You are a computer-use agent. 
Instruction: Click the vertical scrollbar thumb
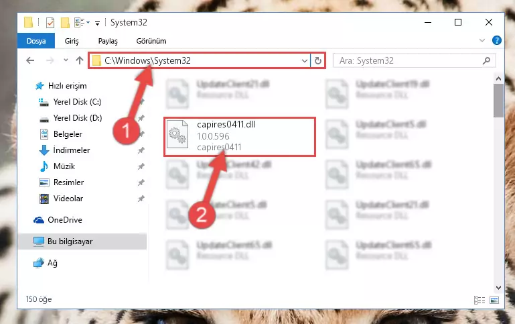(x=498, y=101)
